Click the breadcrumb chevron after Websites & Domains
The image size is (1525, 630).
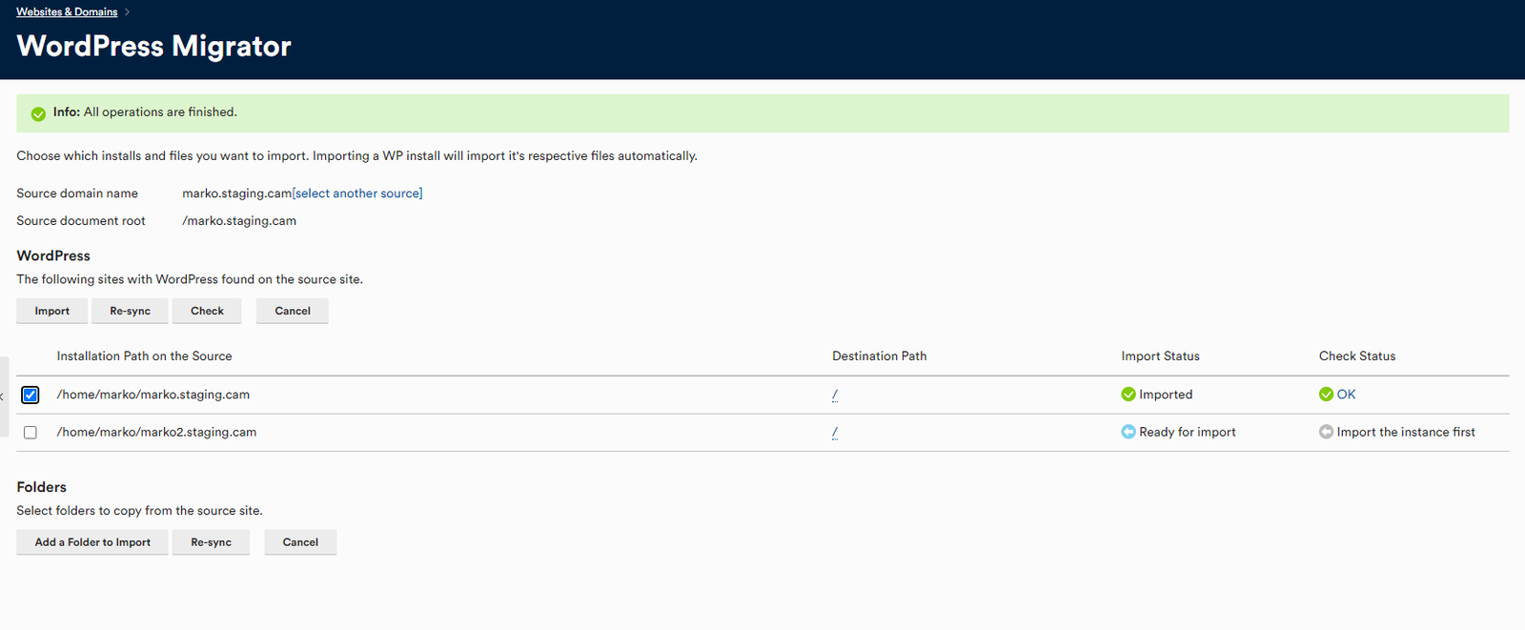click(127, 12)
